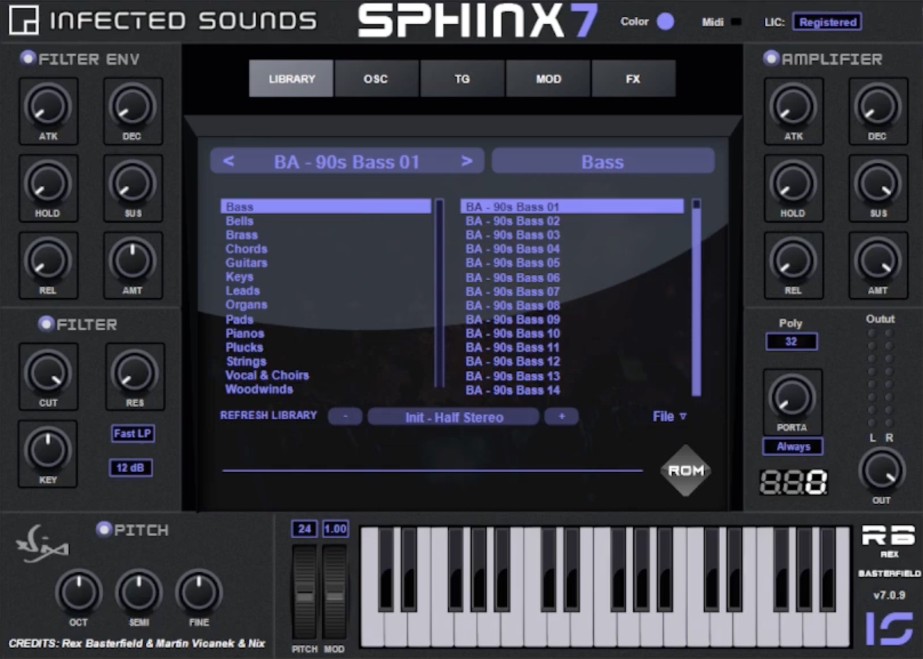Open the 12 dB slope selector
Image resolution: width=923 pixels, height=659 pixels.
click(x=130, y=468)
